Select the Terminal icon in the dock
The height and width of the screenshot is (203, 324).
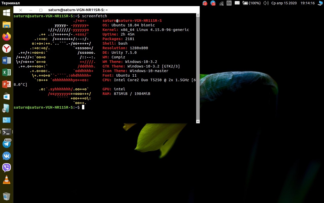(7, 132)
